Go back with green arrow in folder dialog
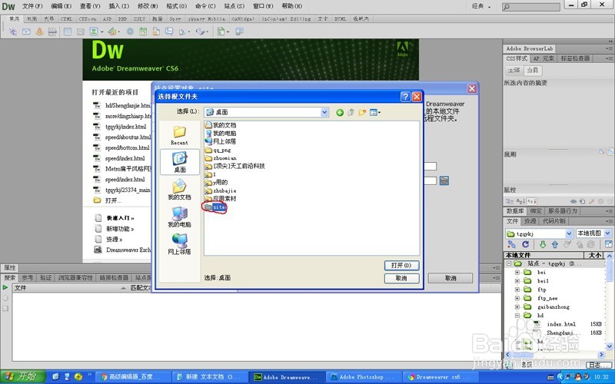This screenshot has height=384, width=615. (340, 112)
